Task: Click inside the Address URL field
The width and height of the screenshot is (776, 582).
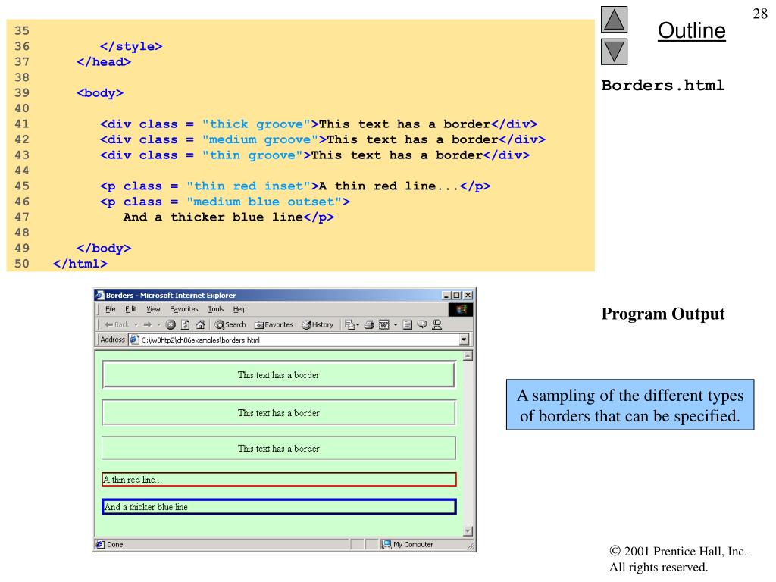Action: click(296, 340)
